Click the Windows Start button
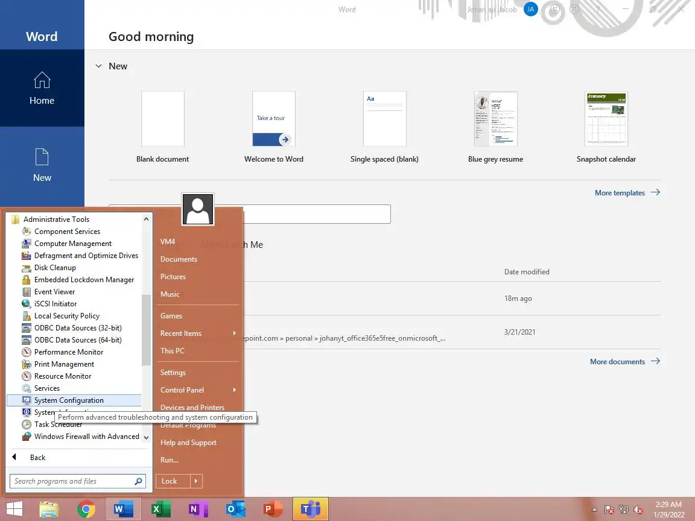This screenshot has width=695, height=521. point(14,509)
